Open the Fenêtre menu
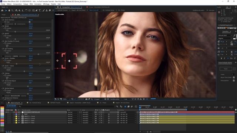The width and height of the screenshot is (237, 133). pyautogui.click(x=53, y=4)
